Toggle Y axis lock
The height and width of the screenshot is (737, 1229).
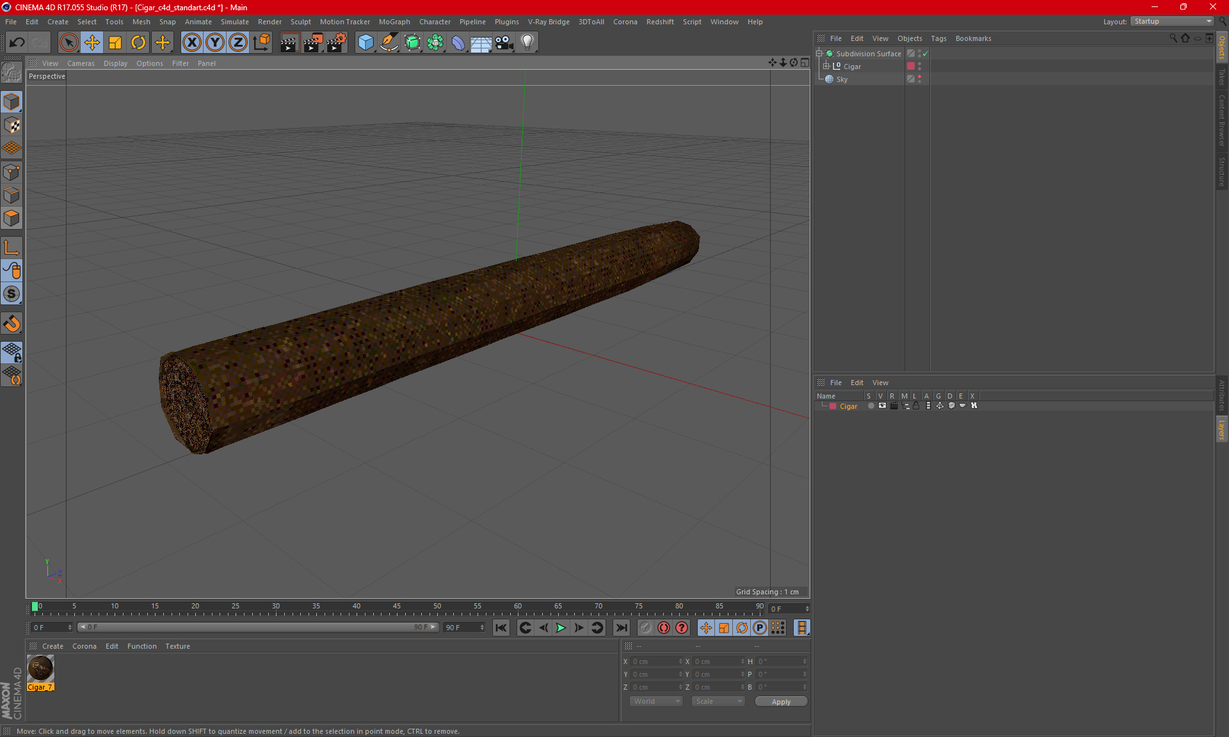pyautogui.click(x=215, y=43)
